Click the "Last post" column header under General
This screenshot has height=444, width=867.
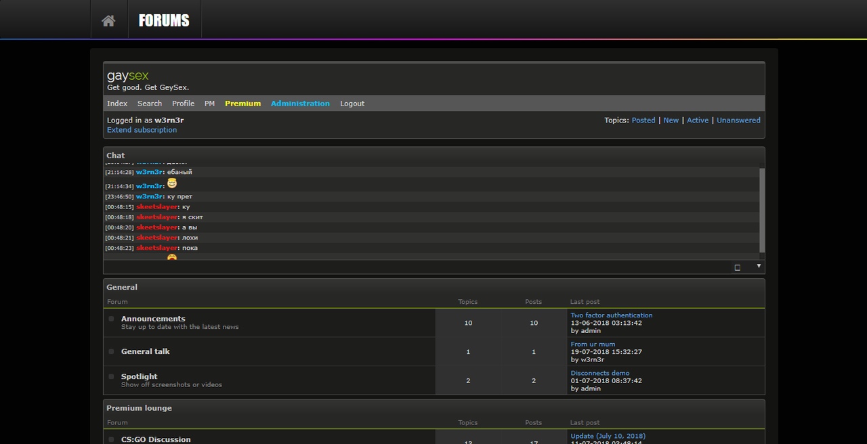(x=585, y=302)
